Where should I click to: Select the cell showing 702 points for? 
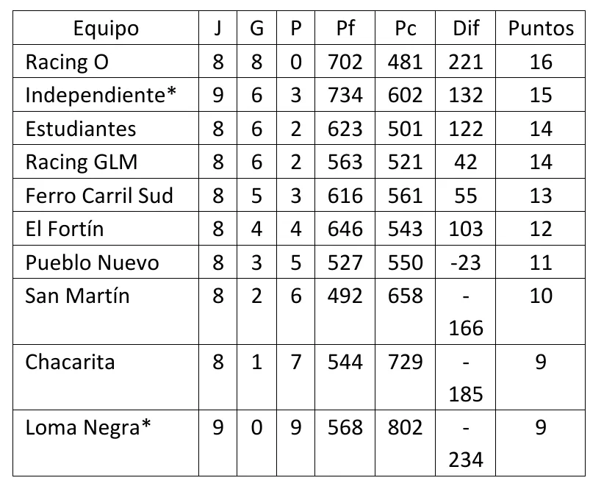point(345,62)
